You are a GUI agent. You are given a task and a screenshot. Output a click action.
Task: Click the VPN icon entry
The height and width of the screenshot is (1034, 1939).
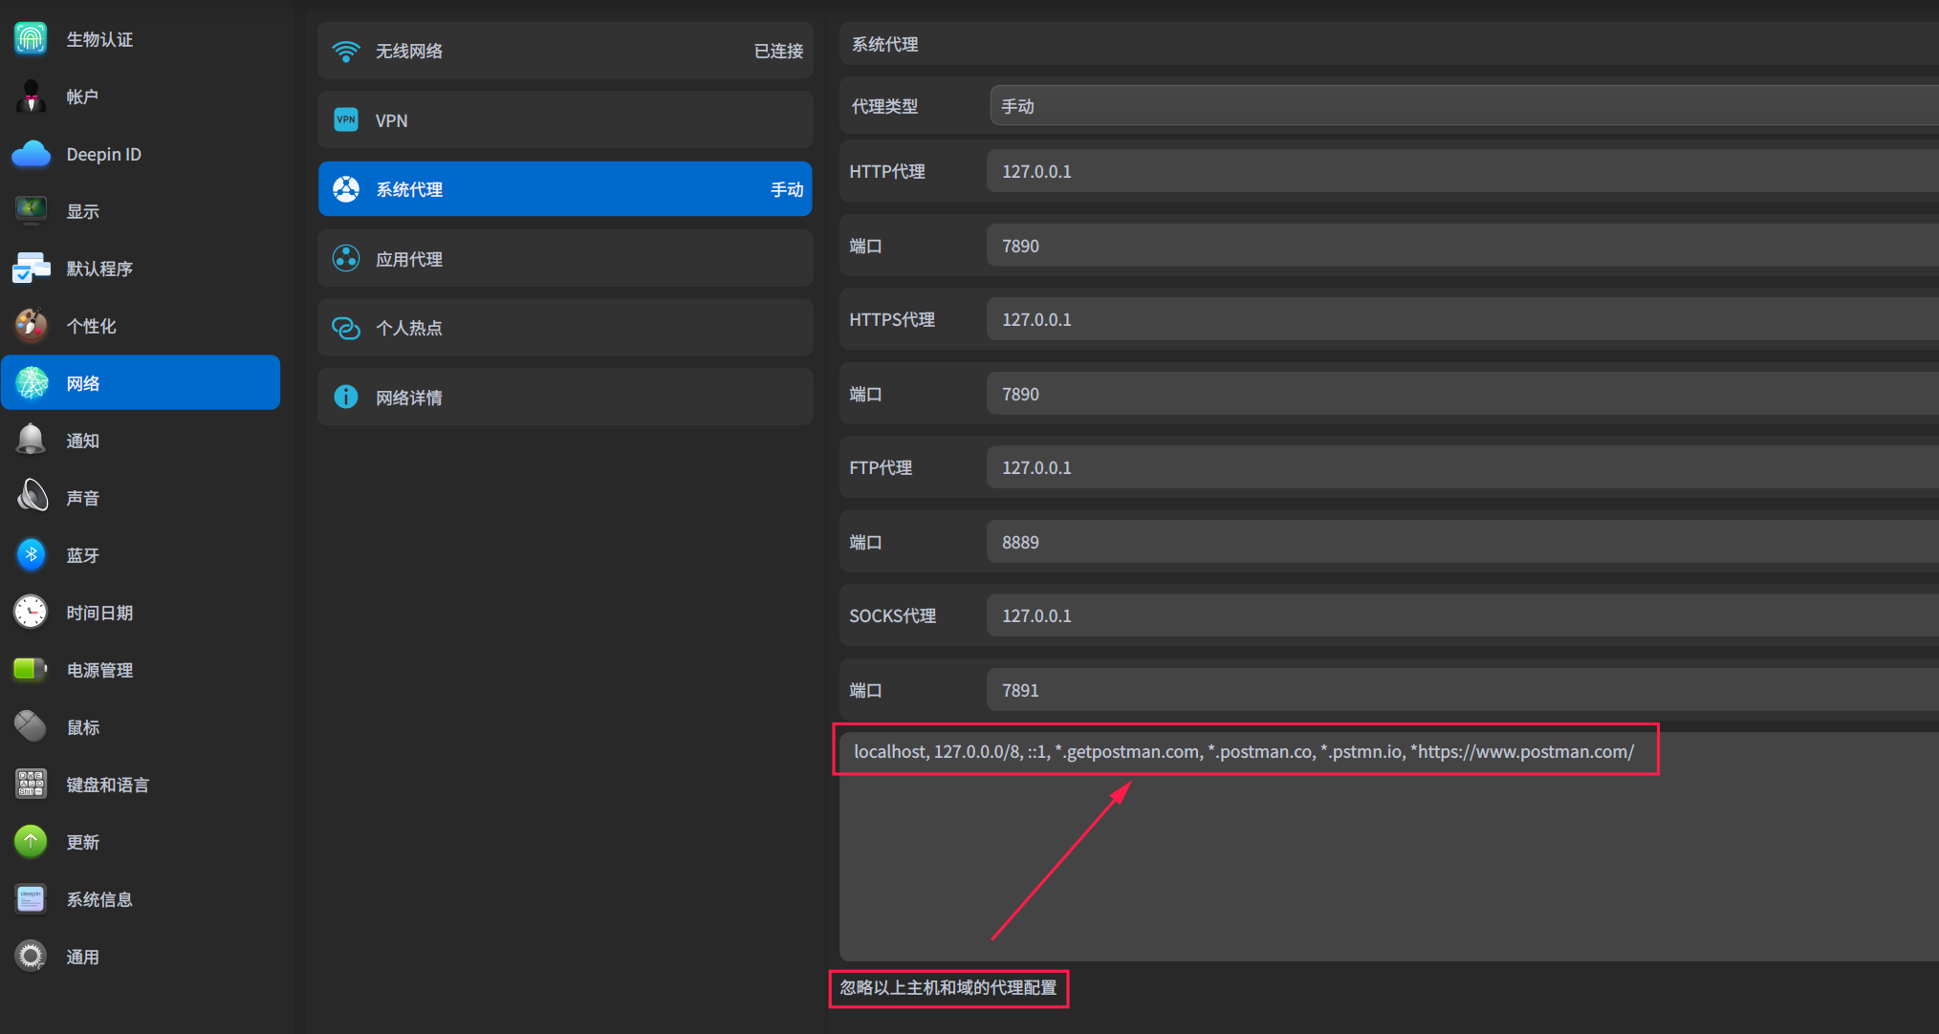click(x=346, y=120)
